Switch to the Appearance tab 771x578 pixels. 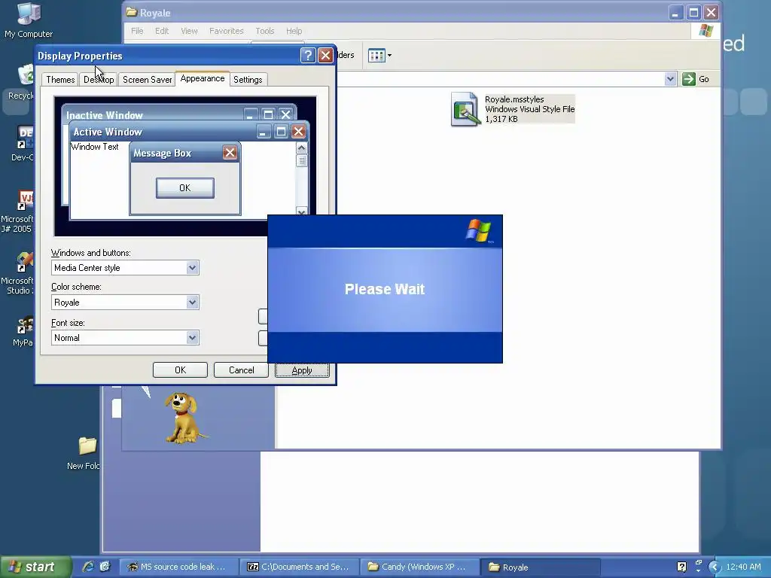tap(203, 78)
